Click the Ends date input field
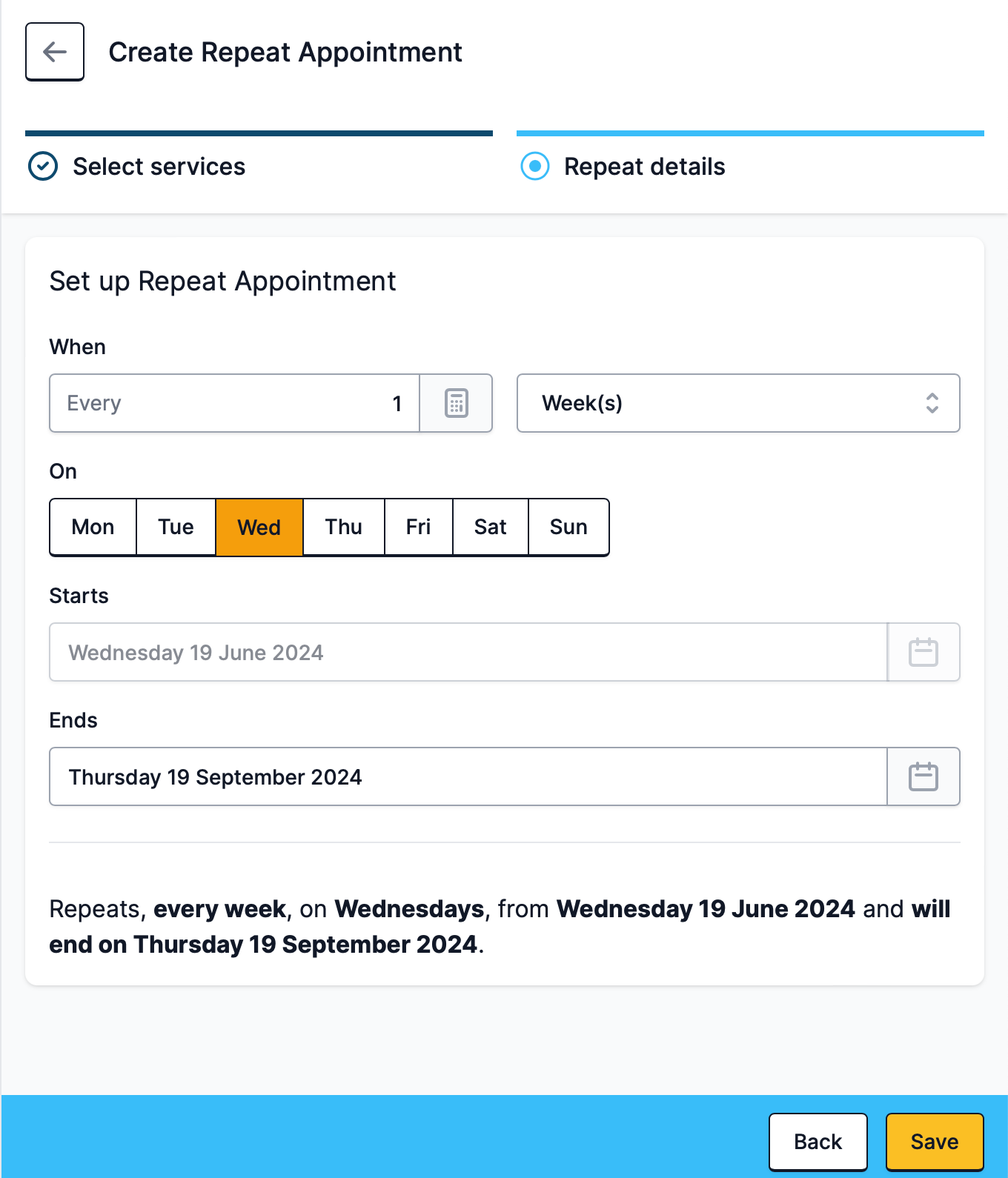The image size is (1008, 1178). pos(468,776)
